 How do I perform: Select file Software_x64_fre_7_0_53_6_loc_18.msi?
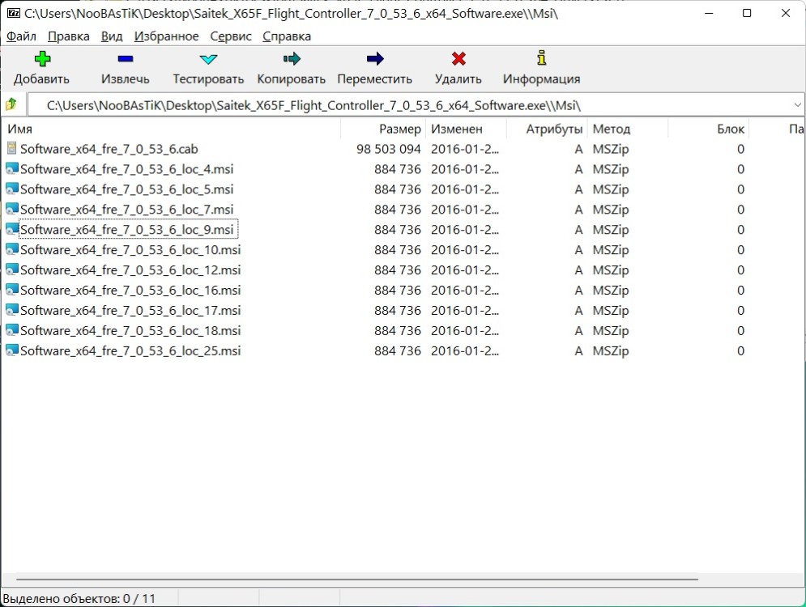click(130, 330)
